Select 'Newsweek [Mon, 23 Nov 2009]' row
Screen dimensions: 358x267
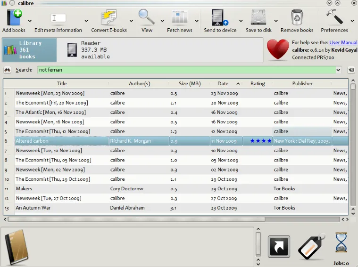[182, 93]
